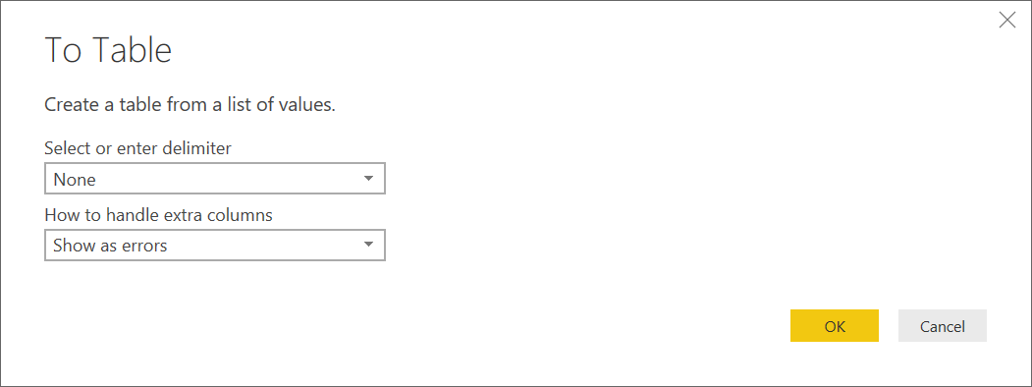
Task: Select the 'Show as errors' value text
Action: 110,246
